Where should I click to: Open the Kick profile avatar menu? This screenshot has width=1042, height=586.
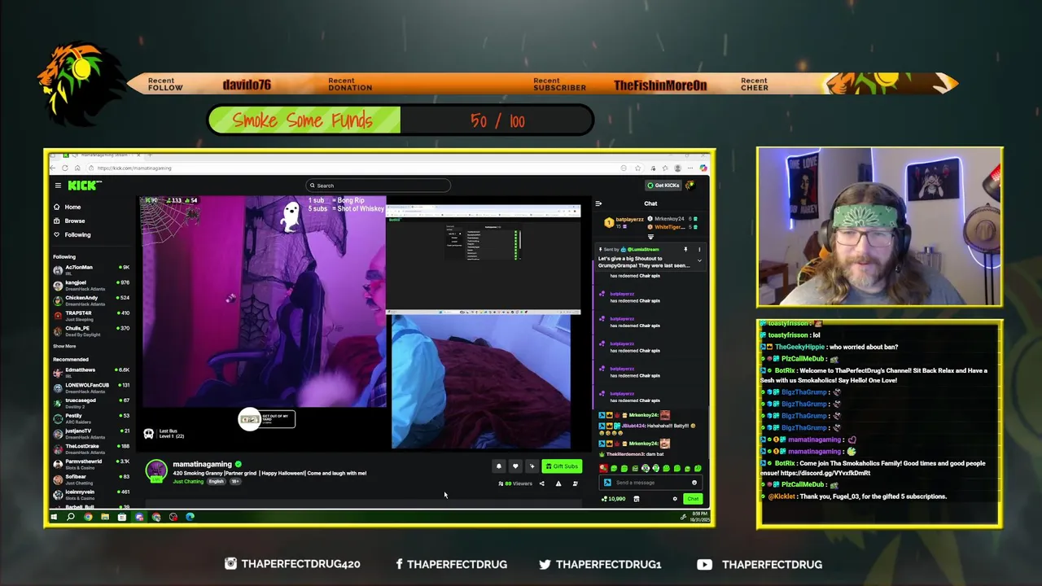tap(690, 186)
